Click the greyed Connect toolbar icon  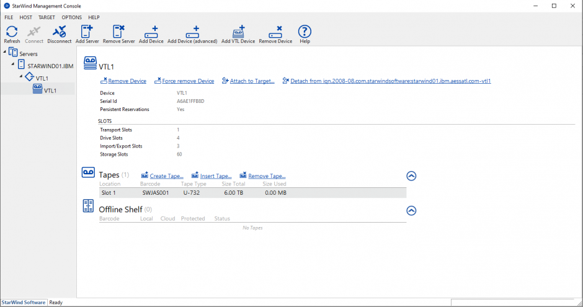coord(34,32)
